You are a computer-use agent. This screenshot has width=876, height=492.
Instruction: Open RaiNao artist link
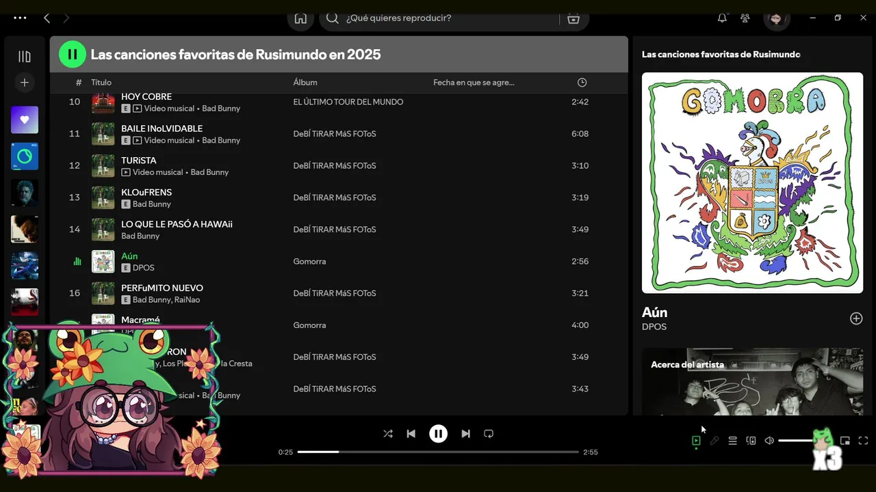click(187, 300)
